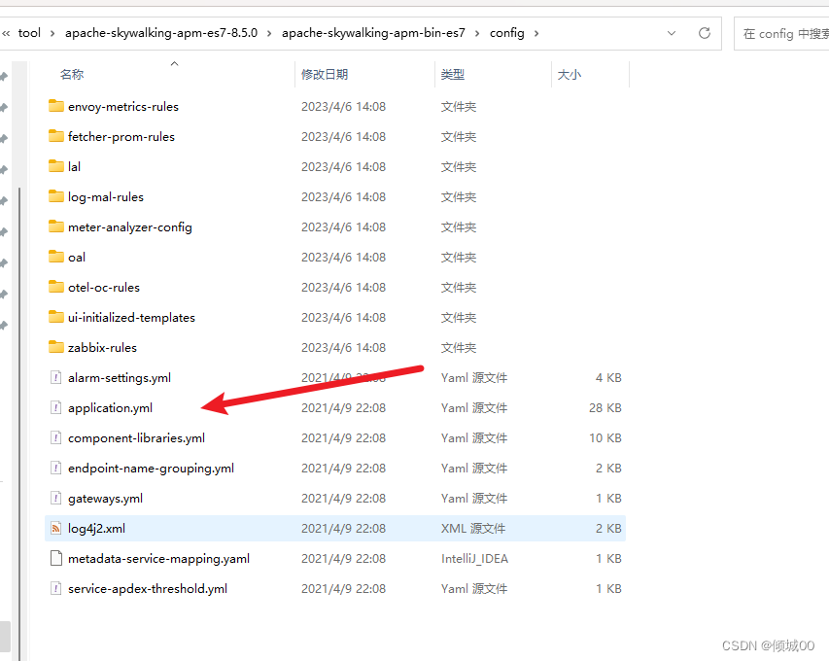
Task: Click the alarm-settings.yml file icon
Action: [x=56, y=377]
